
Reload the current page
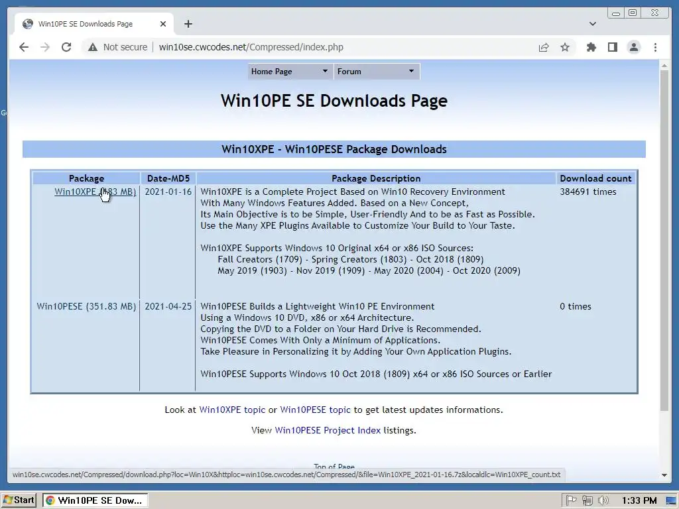[x=66, y=47]
